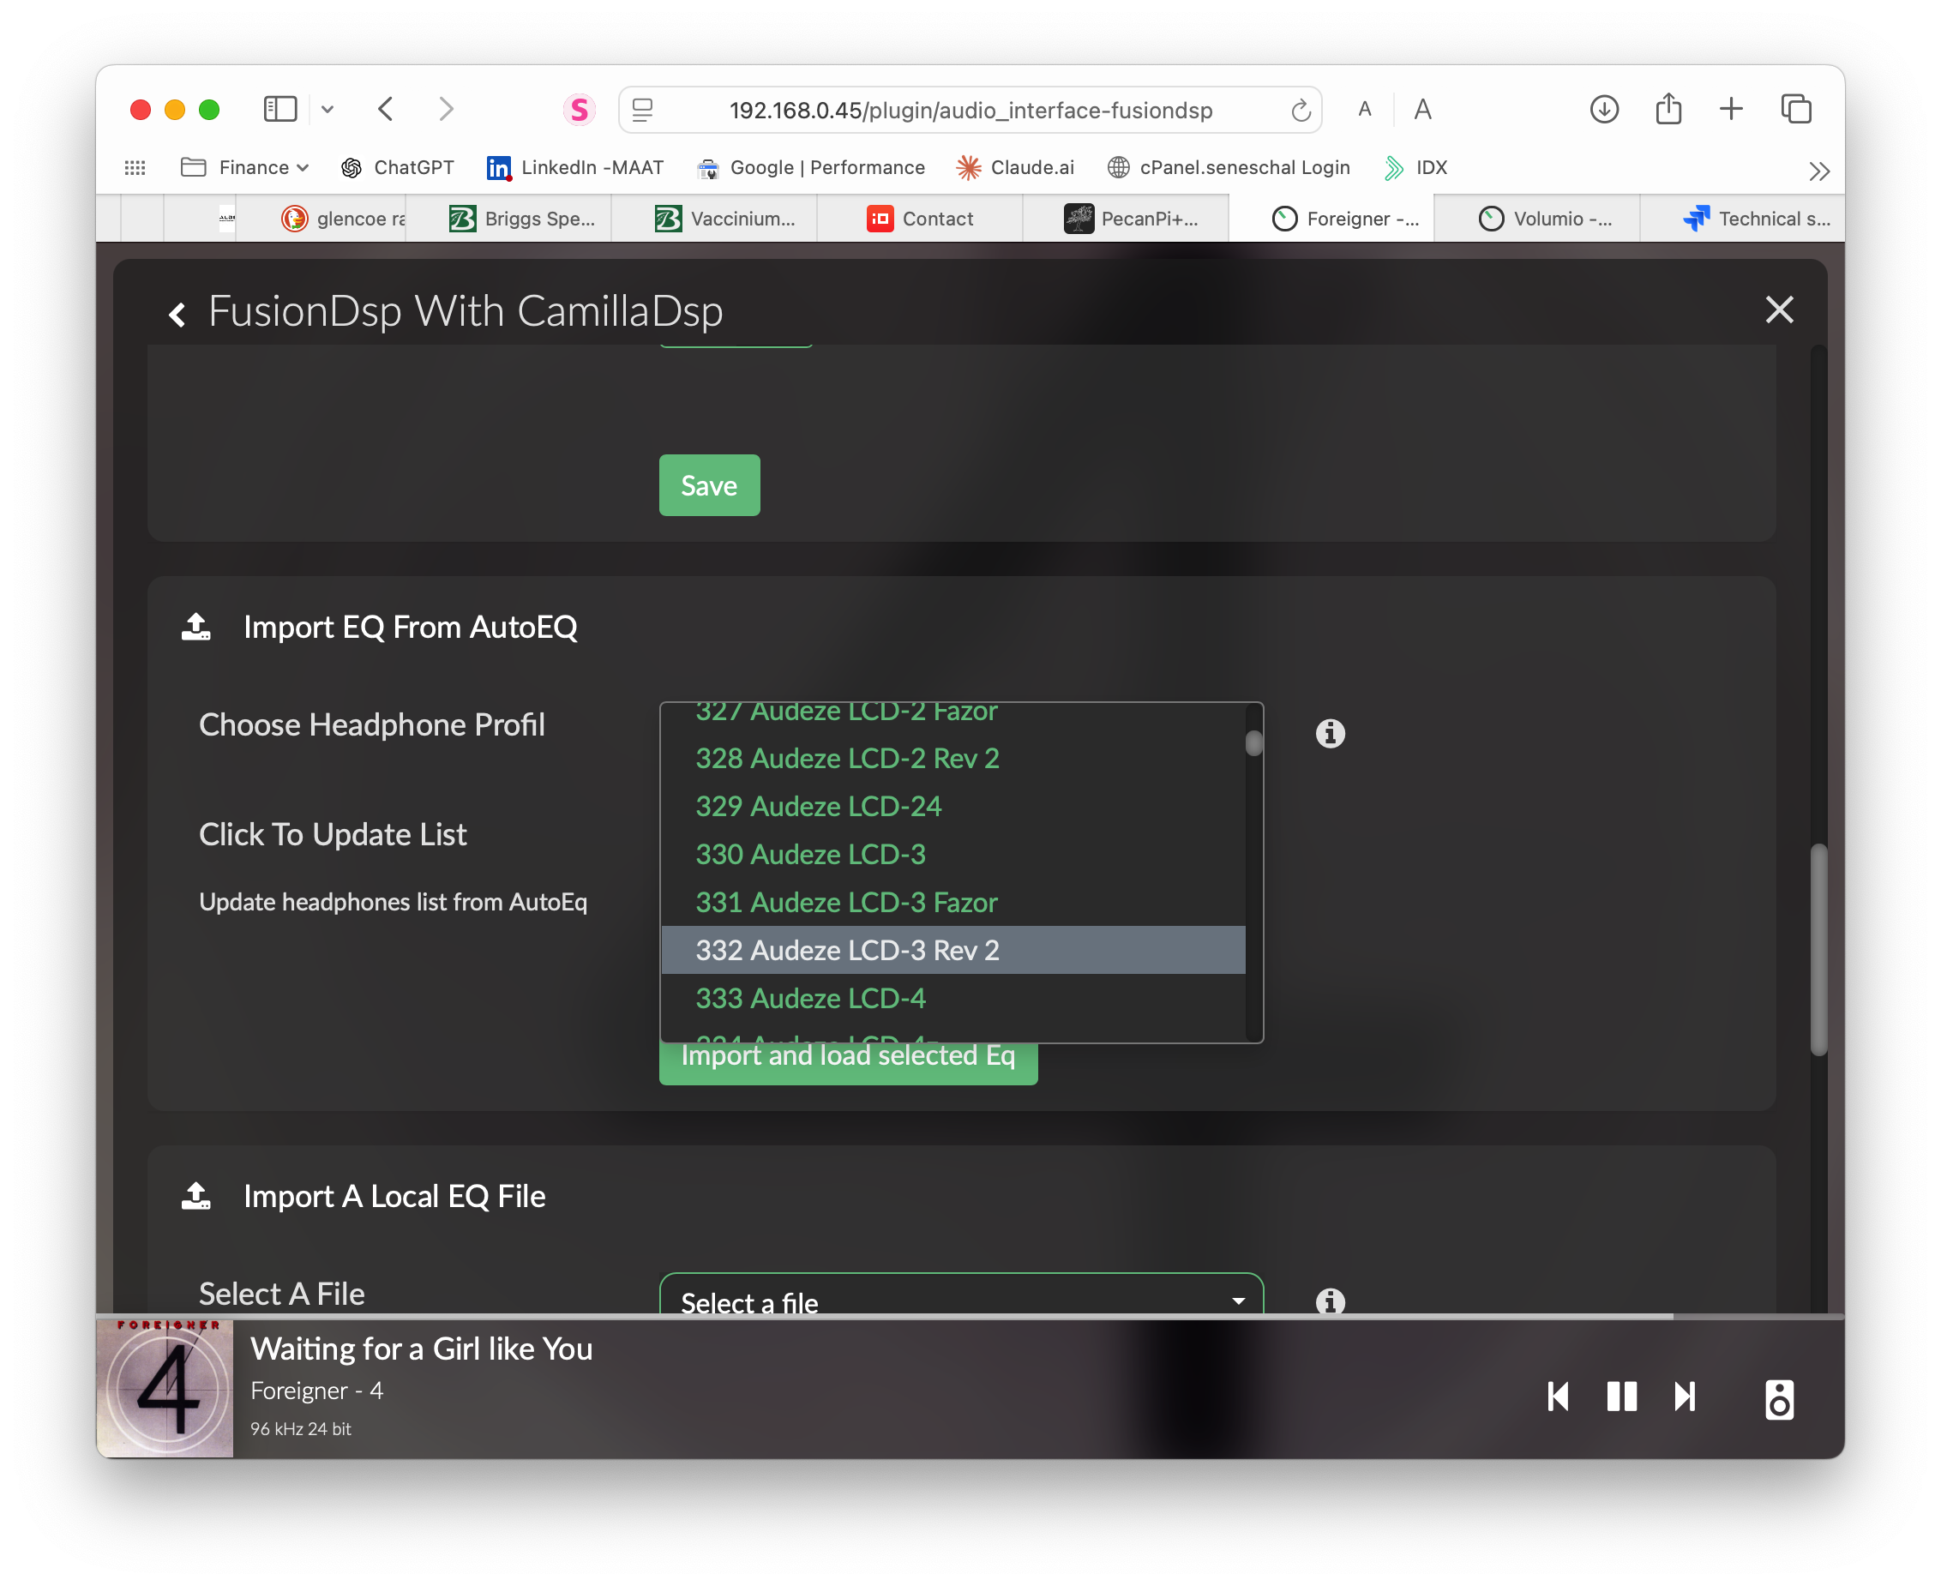Image resolution: width=1941 pixels, height=1586 pixels.
Task: Reload the current page
Action: pyautogui.click(x=1301, y=111)
